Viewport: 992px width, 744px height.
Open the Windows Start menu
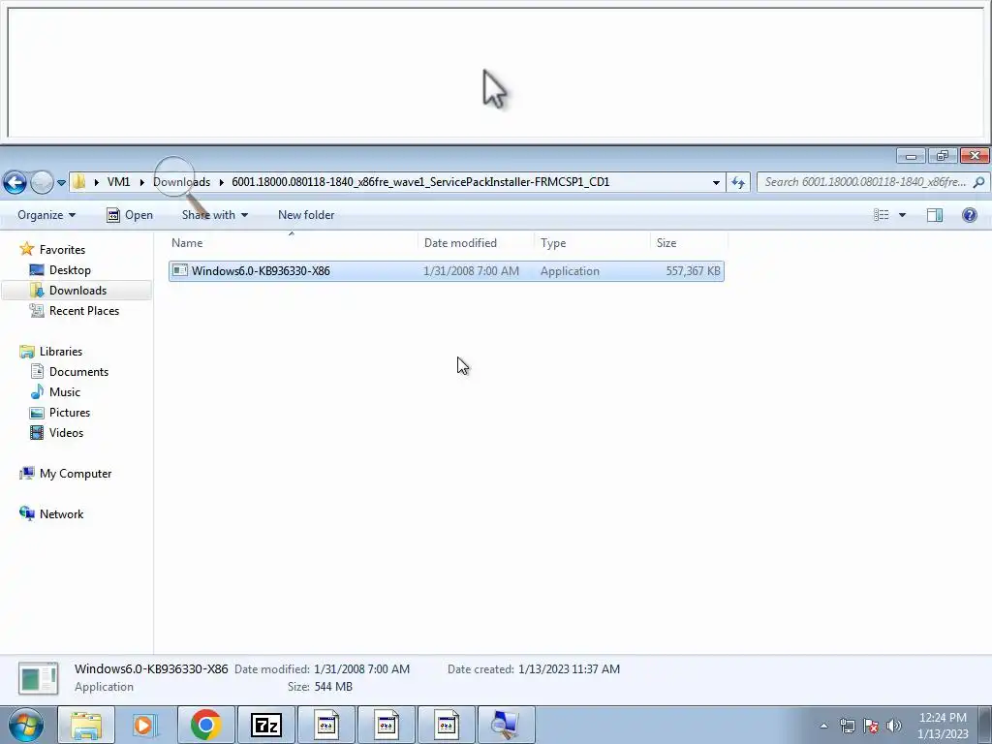tap(26, 726)
